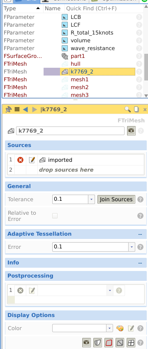Select the volume parameter
Viewport: 148px width, 349px height.
coord(81,41)
